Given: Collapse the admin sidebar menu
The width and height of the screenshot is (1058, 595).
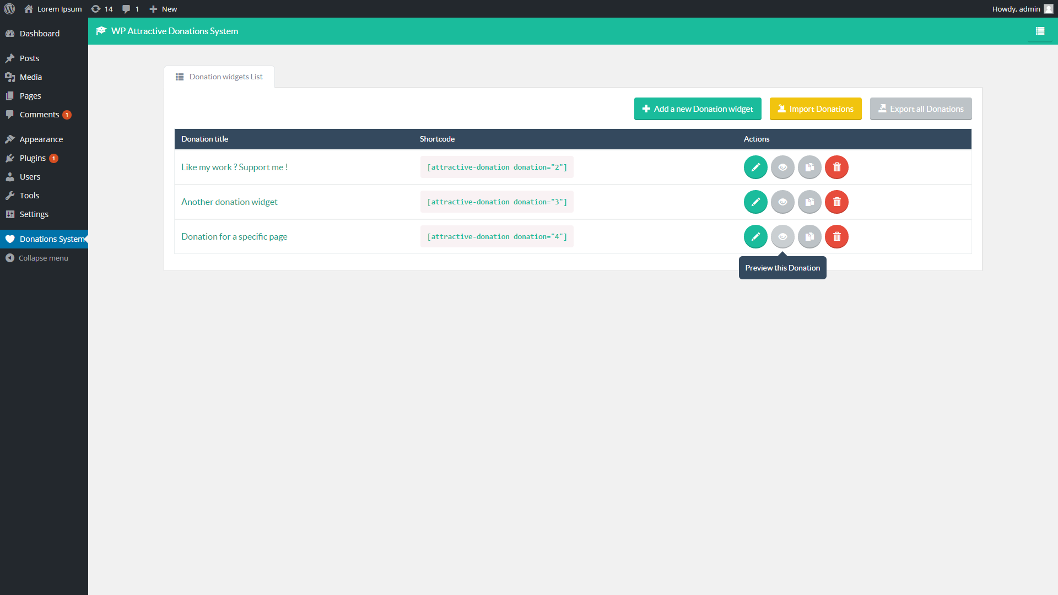Looking at the screenshot, I should [37, 258].
